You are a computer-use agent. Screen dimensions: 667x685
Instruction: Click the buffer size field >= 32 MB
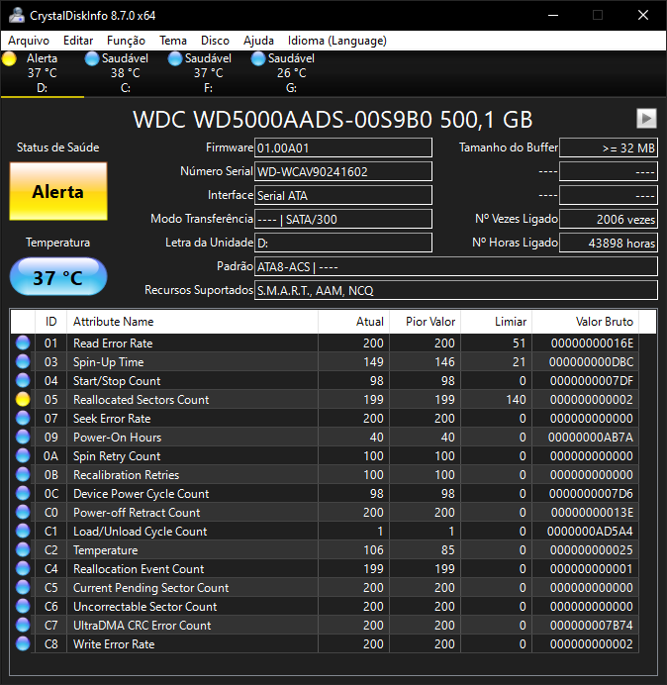(x=609, y=148)
